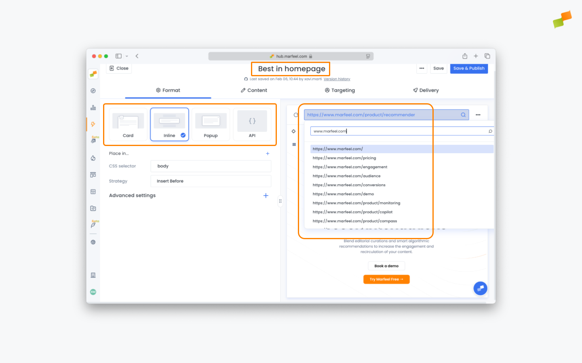Open the ellipsis menu beside the Save button

tap(422, 68)
